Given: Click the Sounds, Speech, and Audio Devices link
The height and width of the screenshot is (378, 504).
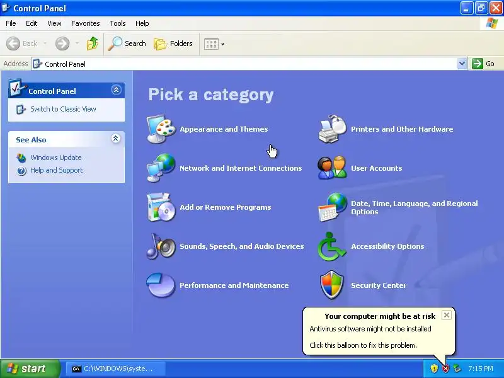Looking at the screenshot, I should pos(242,246).
